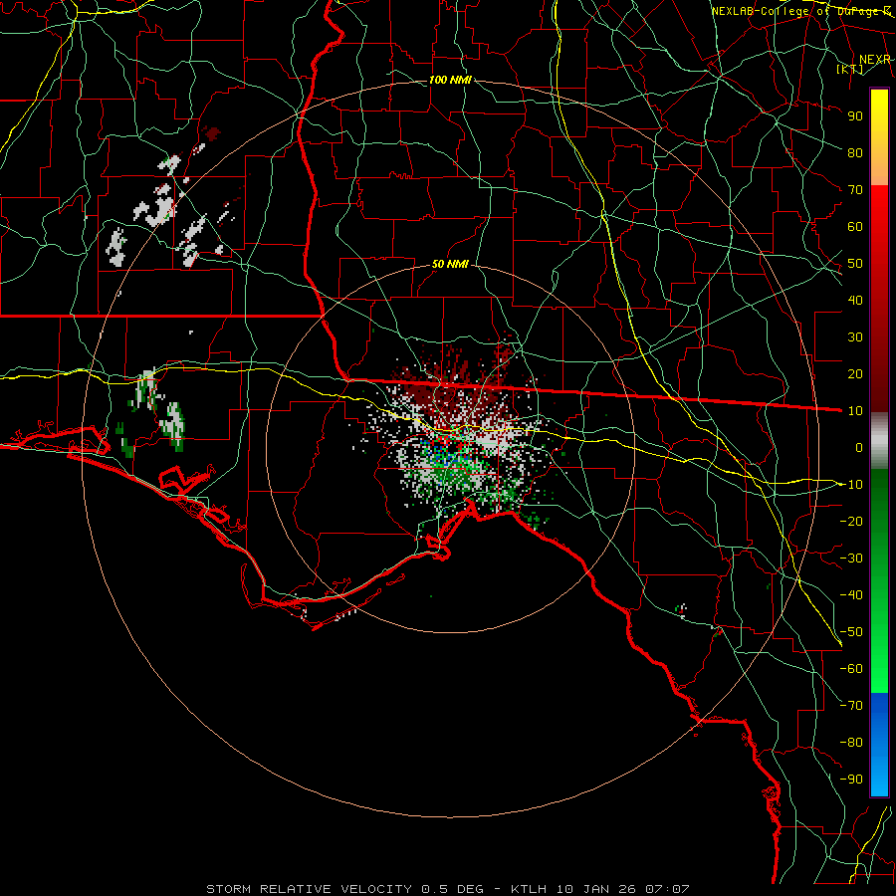Image resolution: width=896 pixels, height=896 pixels.
Task: Click the Storm Relative Velocity caption line
Action: pyautogui.click(x=447, y=889)
